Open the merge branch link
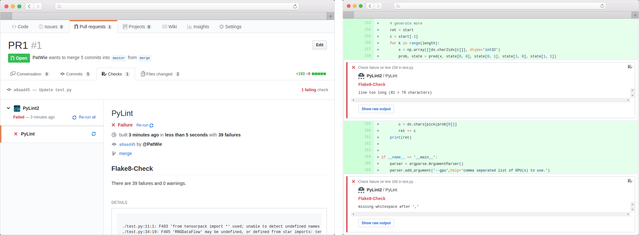639x235 pixels. (126, 153)
